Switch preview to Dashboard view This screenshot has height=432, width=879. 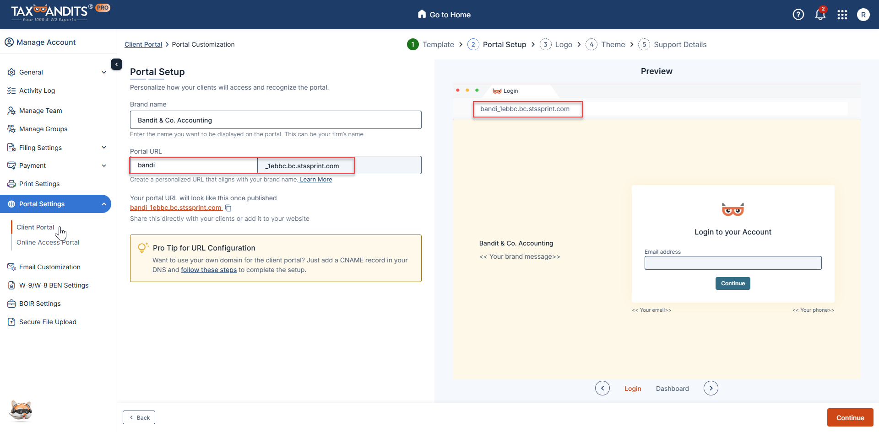[x=672, y=389]
